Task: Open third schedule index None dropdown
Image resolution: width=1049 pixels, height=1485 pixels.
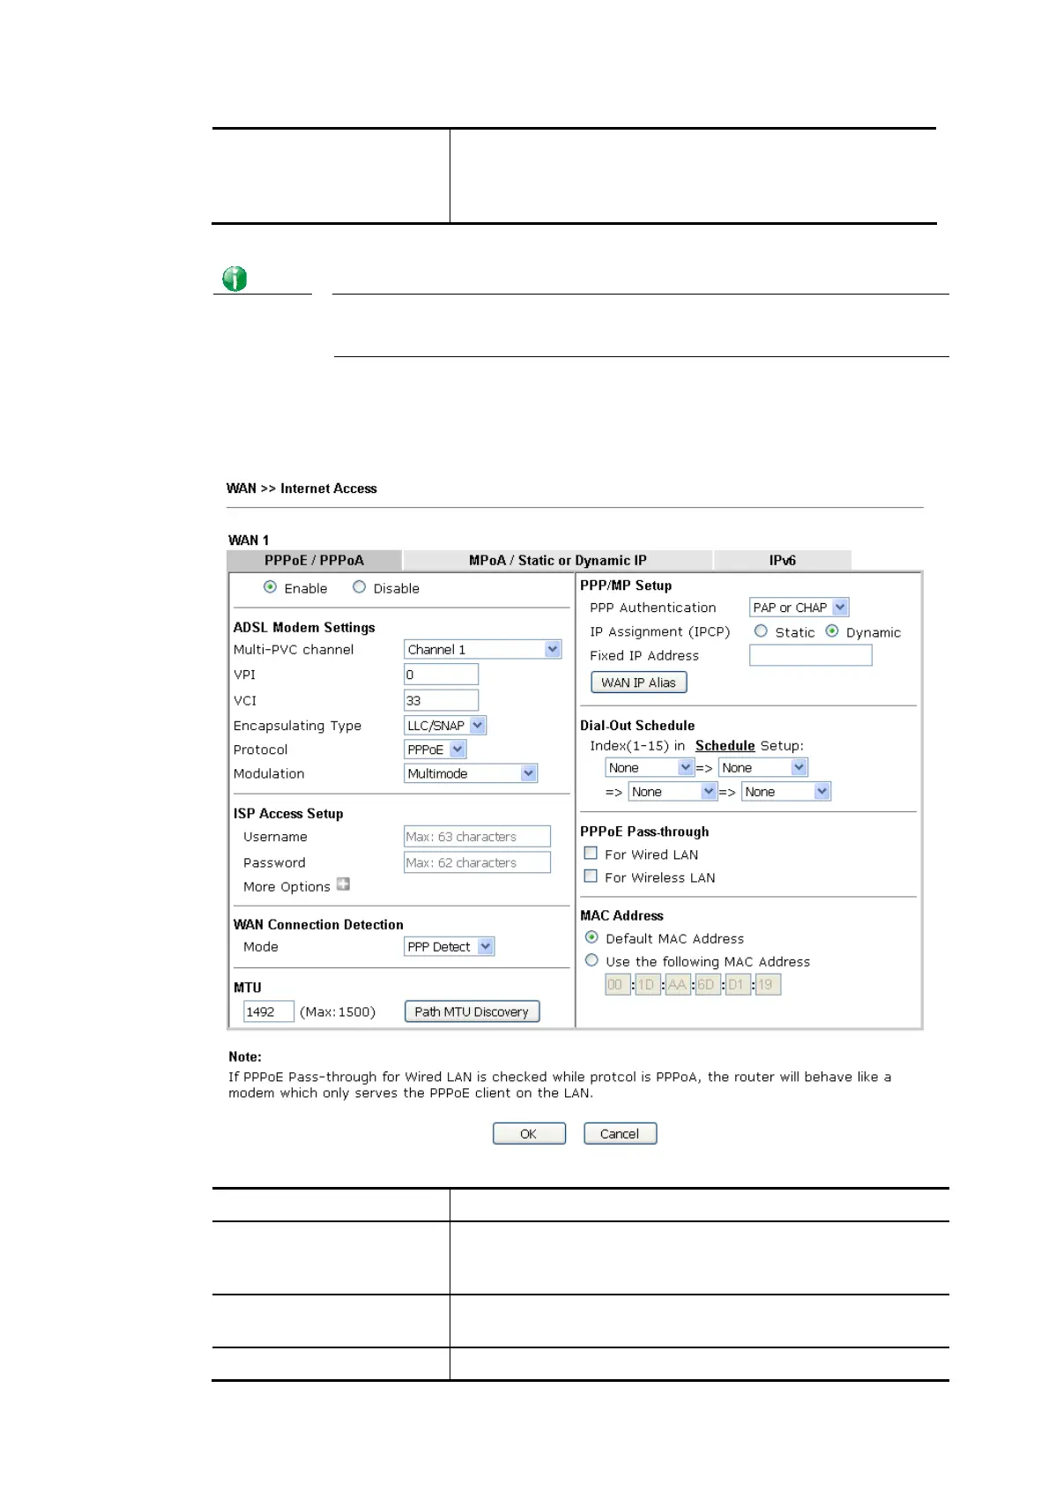Action: tap(673, 792)
